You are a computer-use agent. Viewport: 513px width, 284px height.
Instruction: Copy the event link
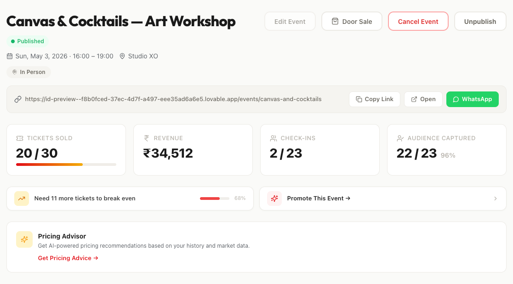click(374, 99)
